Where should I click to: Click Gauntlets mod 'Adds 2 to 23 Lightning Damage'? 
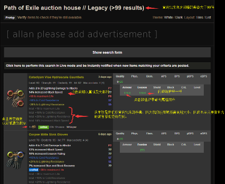53,88
